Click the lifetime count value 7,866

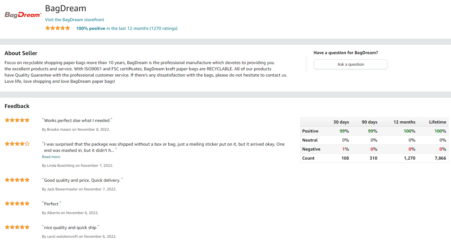pyautogui.click(x=440, y=158)
